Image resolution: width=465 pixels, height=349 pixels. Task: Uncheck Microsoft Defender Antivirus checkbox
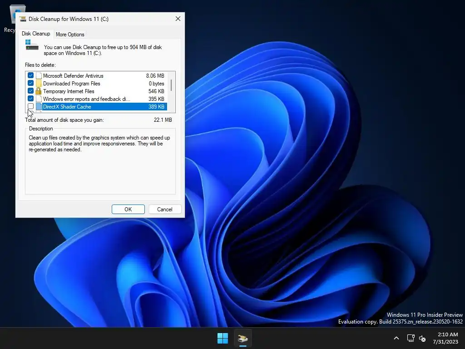point(30,75)
